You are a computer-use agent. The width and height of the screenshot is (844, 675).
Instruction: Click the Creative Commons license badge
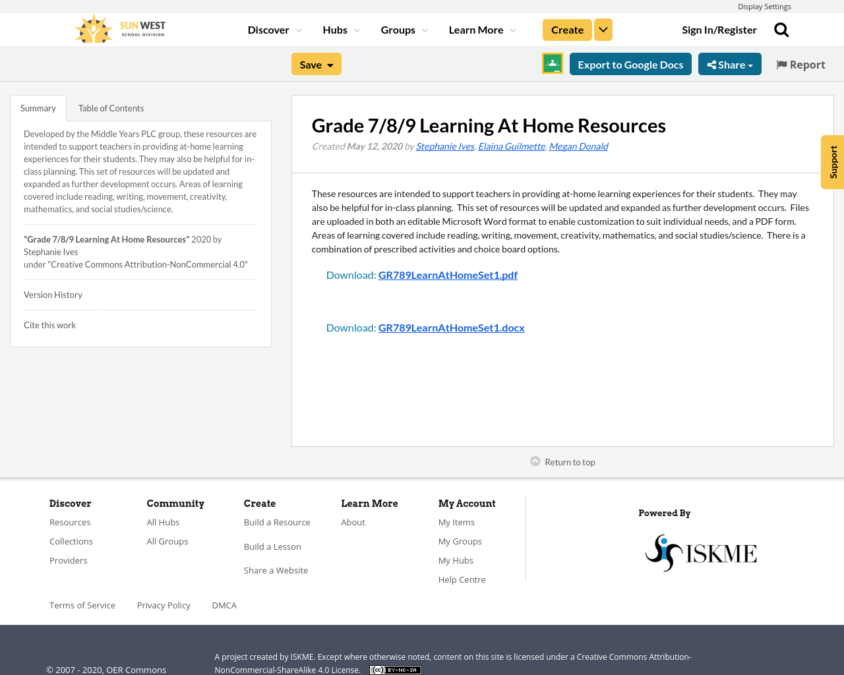[x=395, y=668]
